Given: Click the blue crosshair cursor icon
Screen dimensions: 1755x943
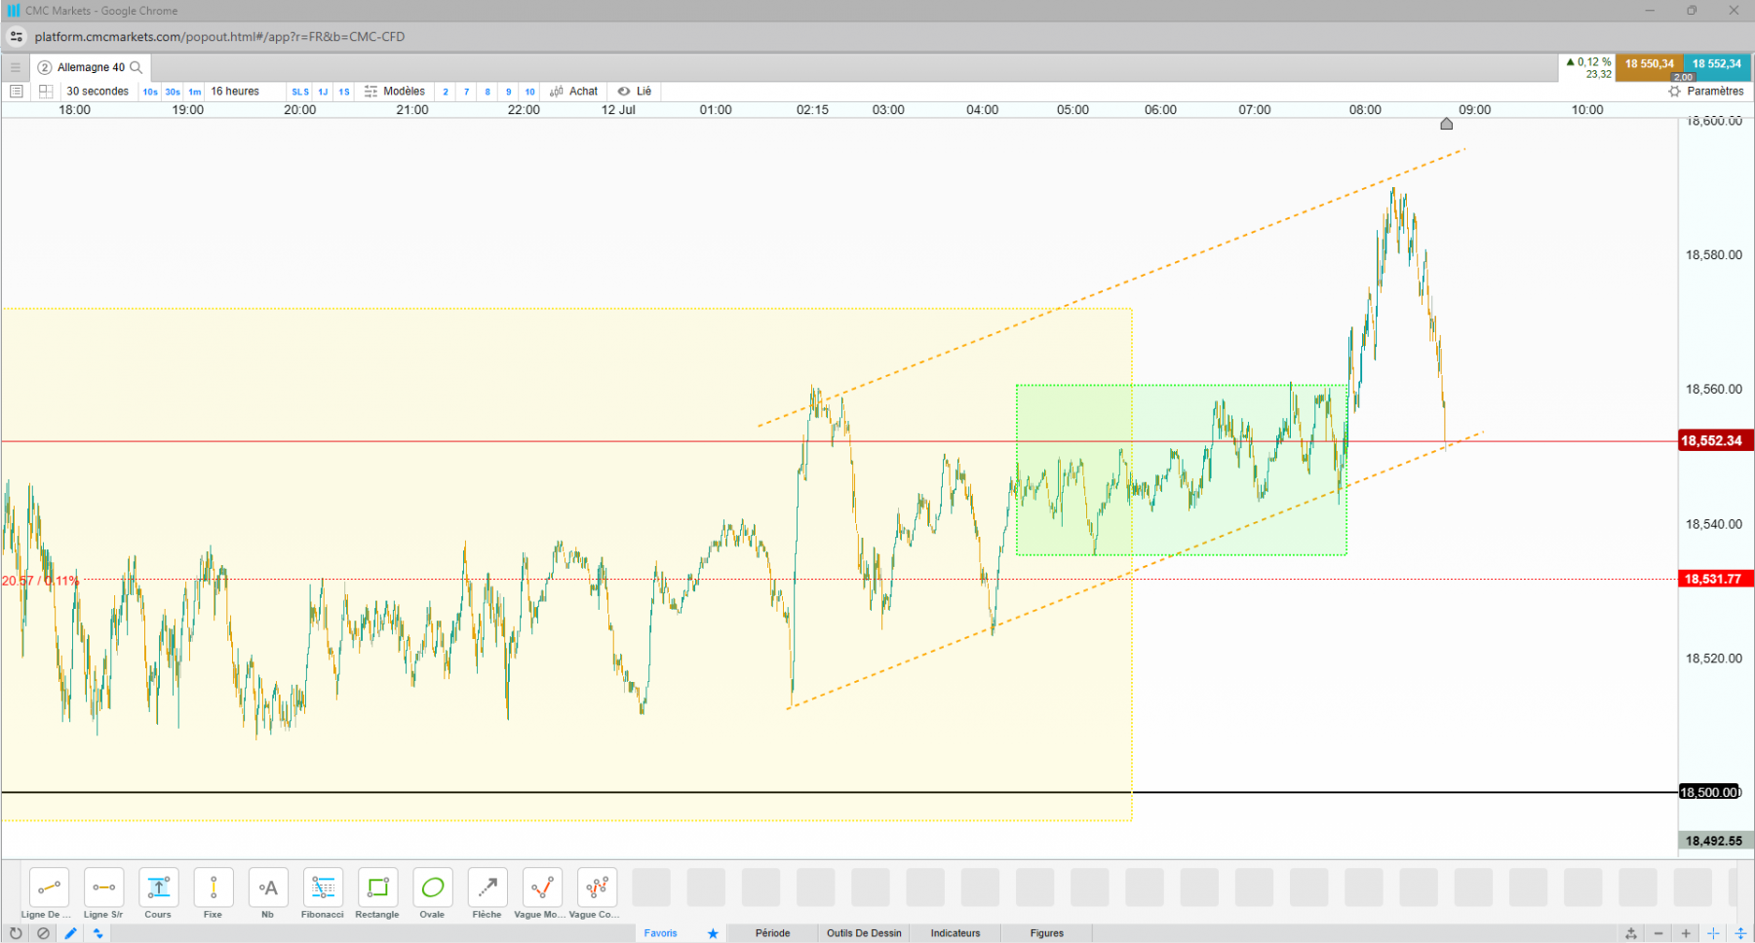Looking at the screenshot, I should coord(1713,933).
